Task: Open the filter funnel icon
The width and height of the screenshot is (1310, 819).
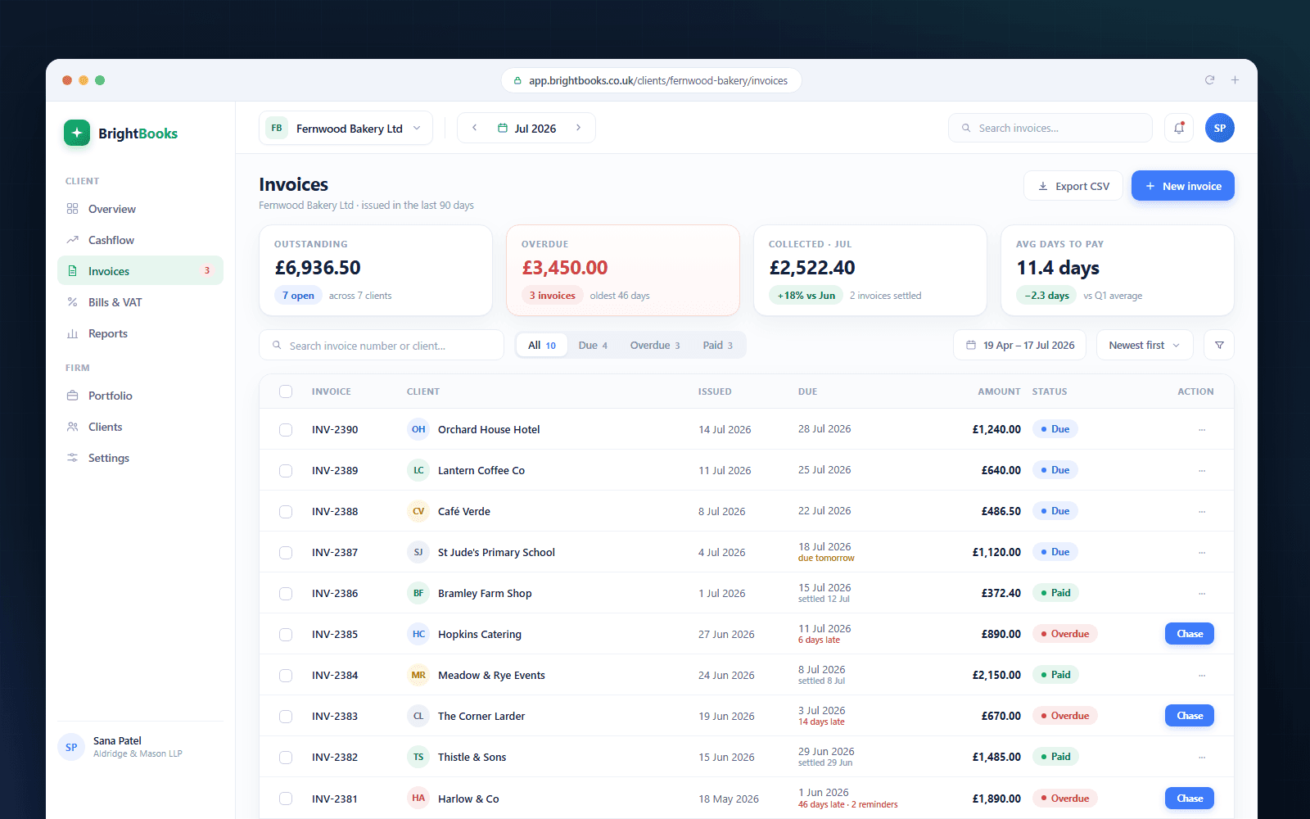Action: [x=1219, y=345]
